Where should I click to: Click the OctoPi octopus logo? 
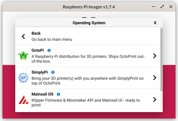point(23,56)
